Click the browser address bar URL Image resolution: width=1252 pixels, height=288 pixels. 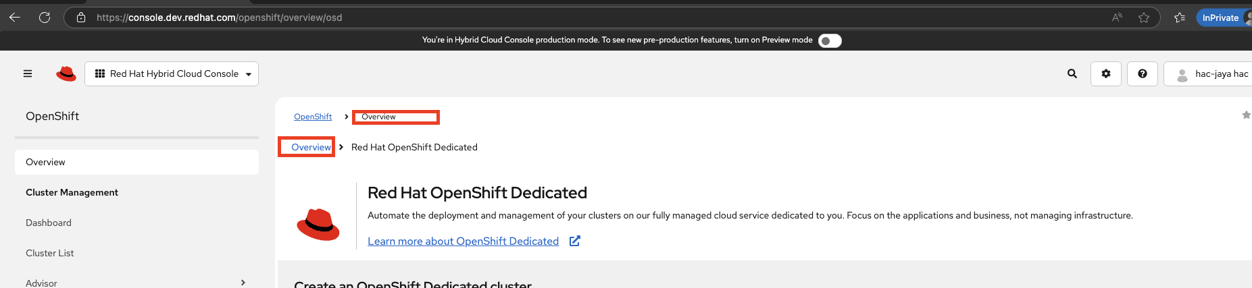tap(220, 18)
